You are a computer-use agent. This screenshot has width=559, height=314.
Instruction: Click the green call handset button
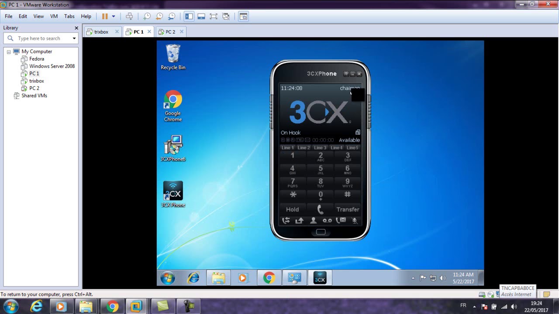(320, 209)
